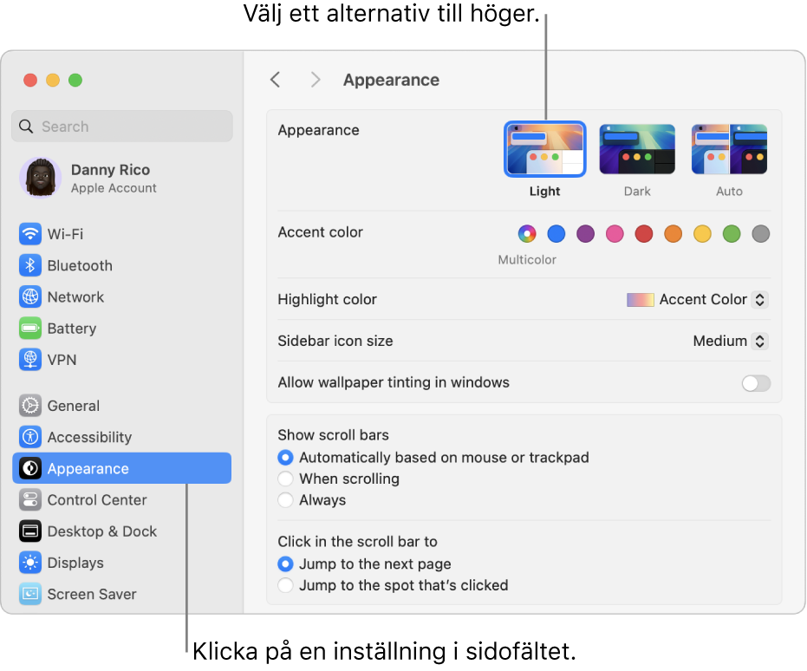Screen dimensions: 807x671
Task: Expand the Sidebar icon size menu
Action: pos(730,342)
